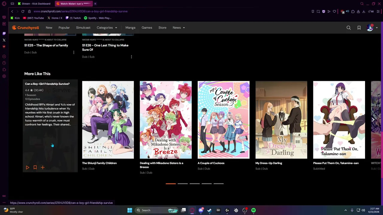Go to next More Like This page
The image size is (383, 215).
click(373, 120)
